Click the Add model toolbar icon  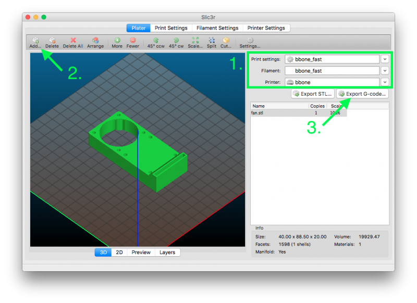[x=35, y=40]
